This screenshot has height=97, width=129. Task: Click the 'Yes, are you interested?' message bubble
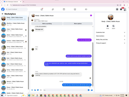[x=84, y=40]
